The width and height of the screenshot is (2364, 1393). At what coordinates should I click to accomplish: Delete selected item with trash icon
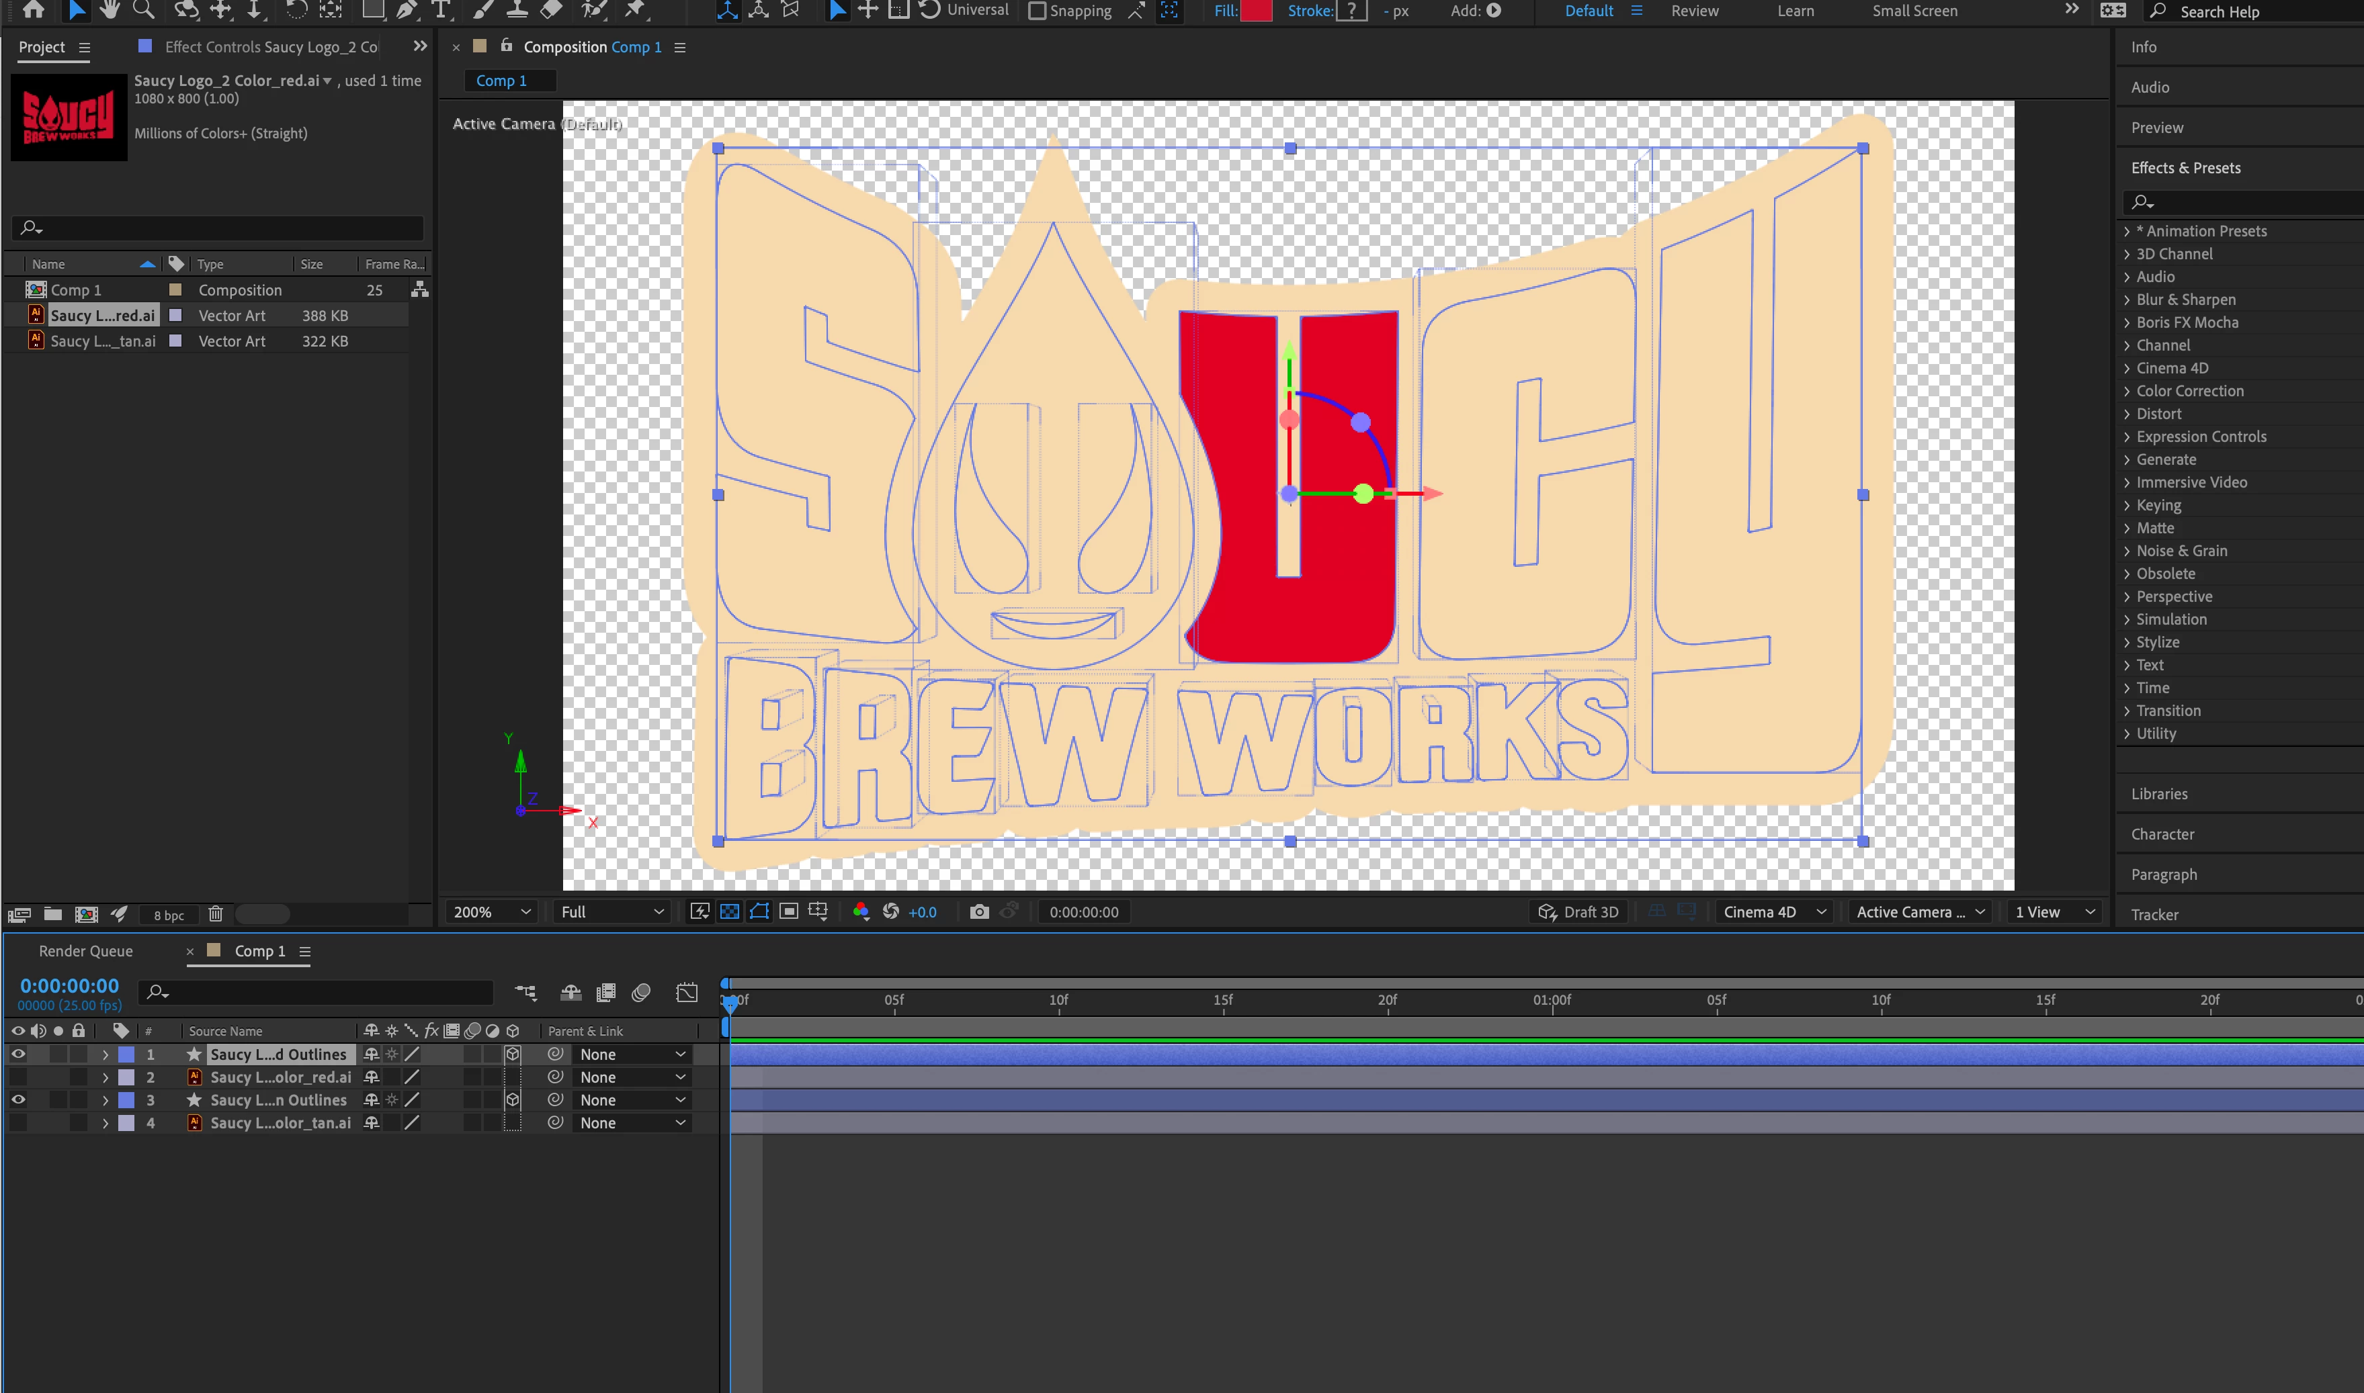point(215,914)
